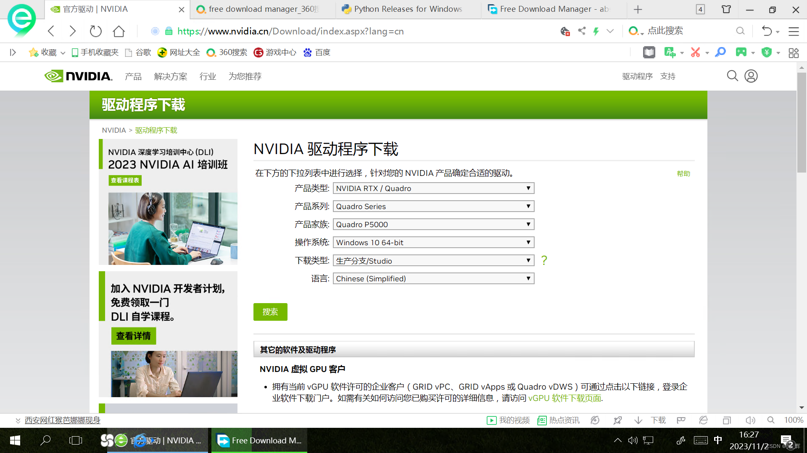
Task: Open the NVIDIA account profile icon
Action: (751, 76)
